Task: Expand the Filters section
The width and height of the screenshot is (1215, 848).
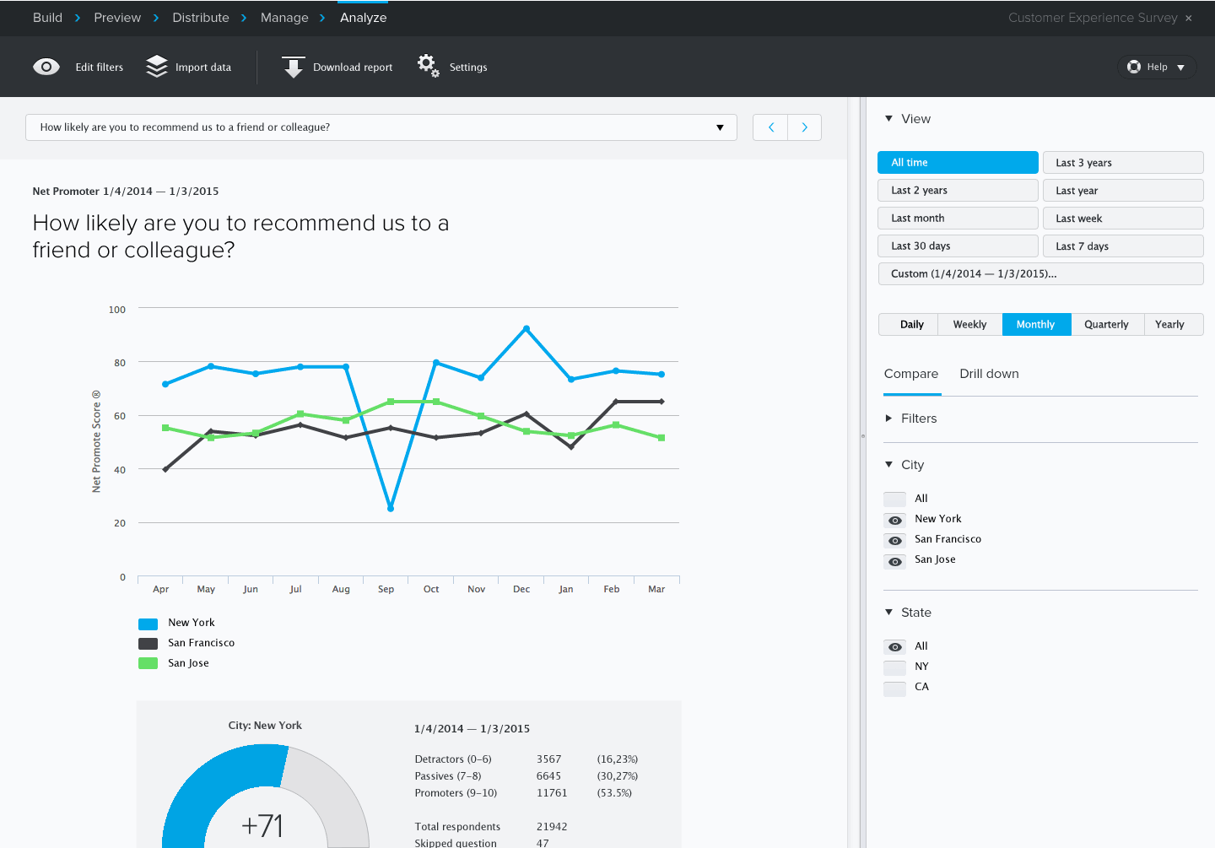Action: [887, 418]
